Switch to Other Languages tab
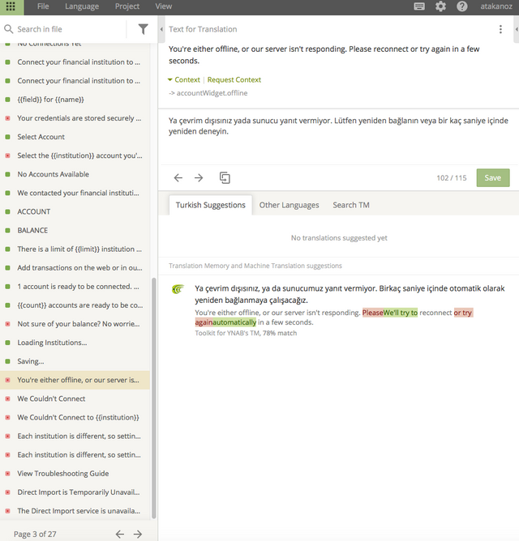Image resolution: width=519 pixels, height=541 pixels. (290, 205)
